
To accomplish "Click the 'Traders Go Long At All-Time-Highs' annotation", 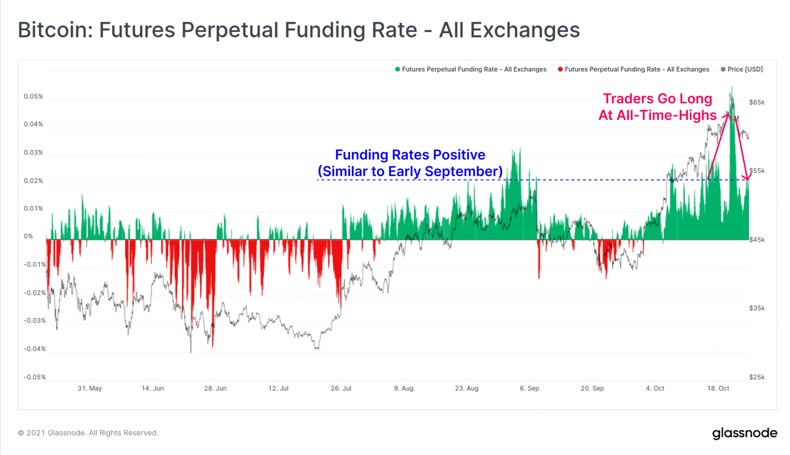I will 657,107.
